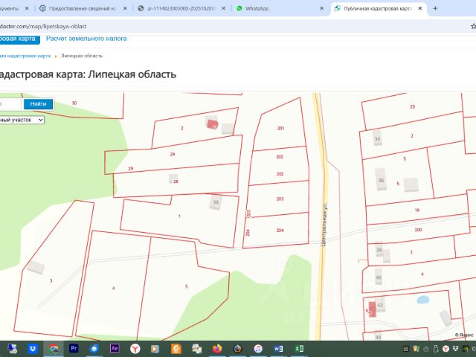Click the NVIDIA icon in system tray
476x357 pixels.
pyautogui.click(x=466, y=349)
